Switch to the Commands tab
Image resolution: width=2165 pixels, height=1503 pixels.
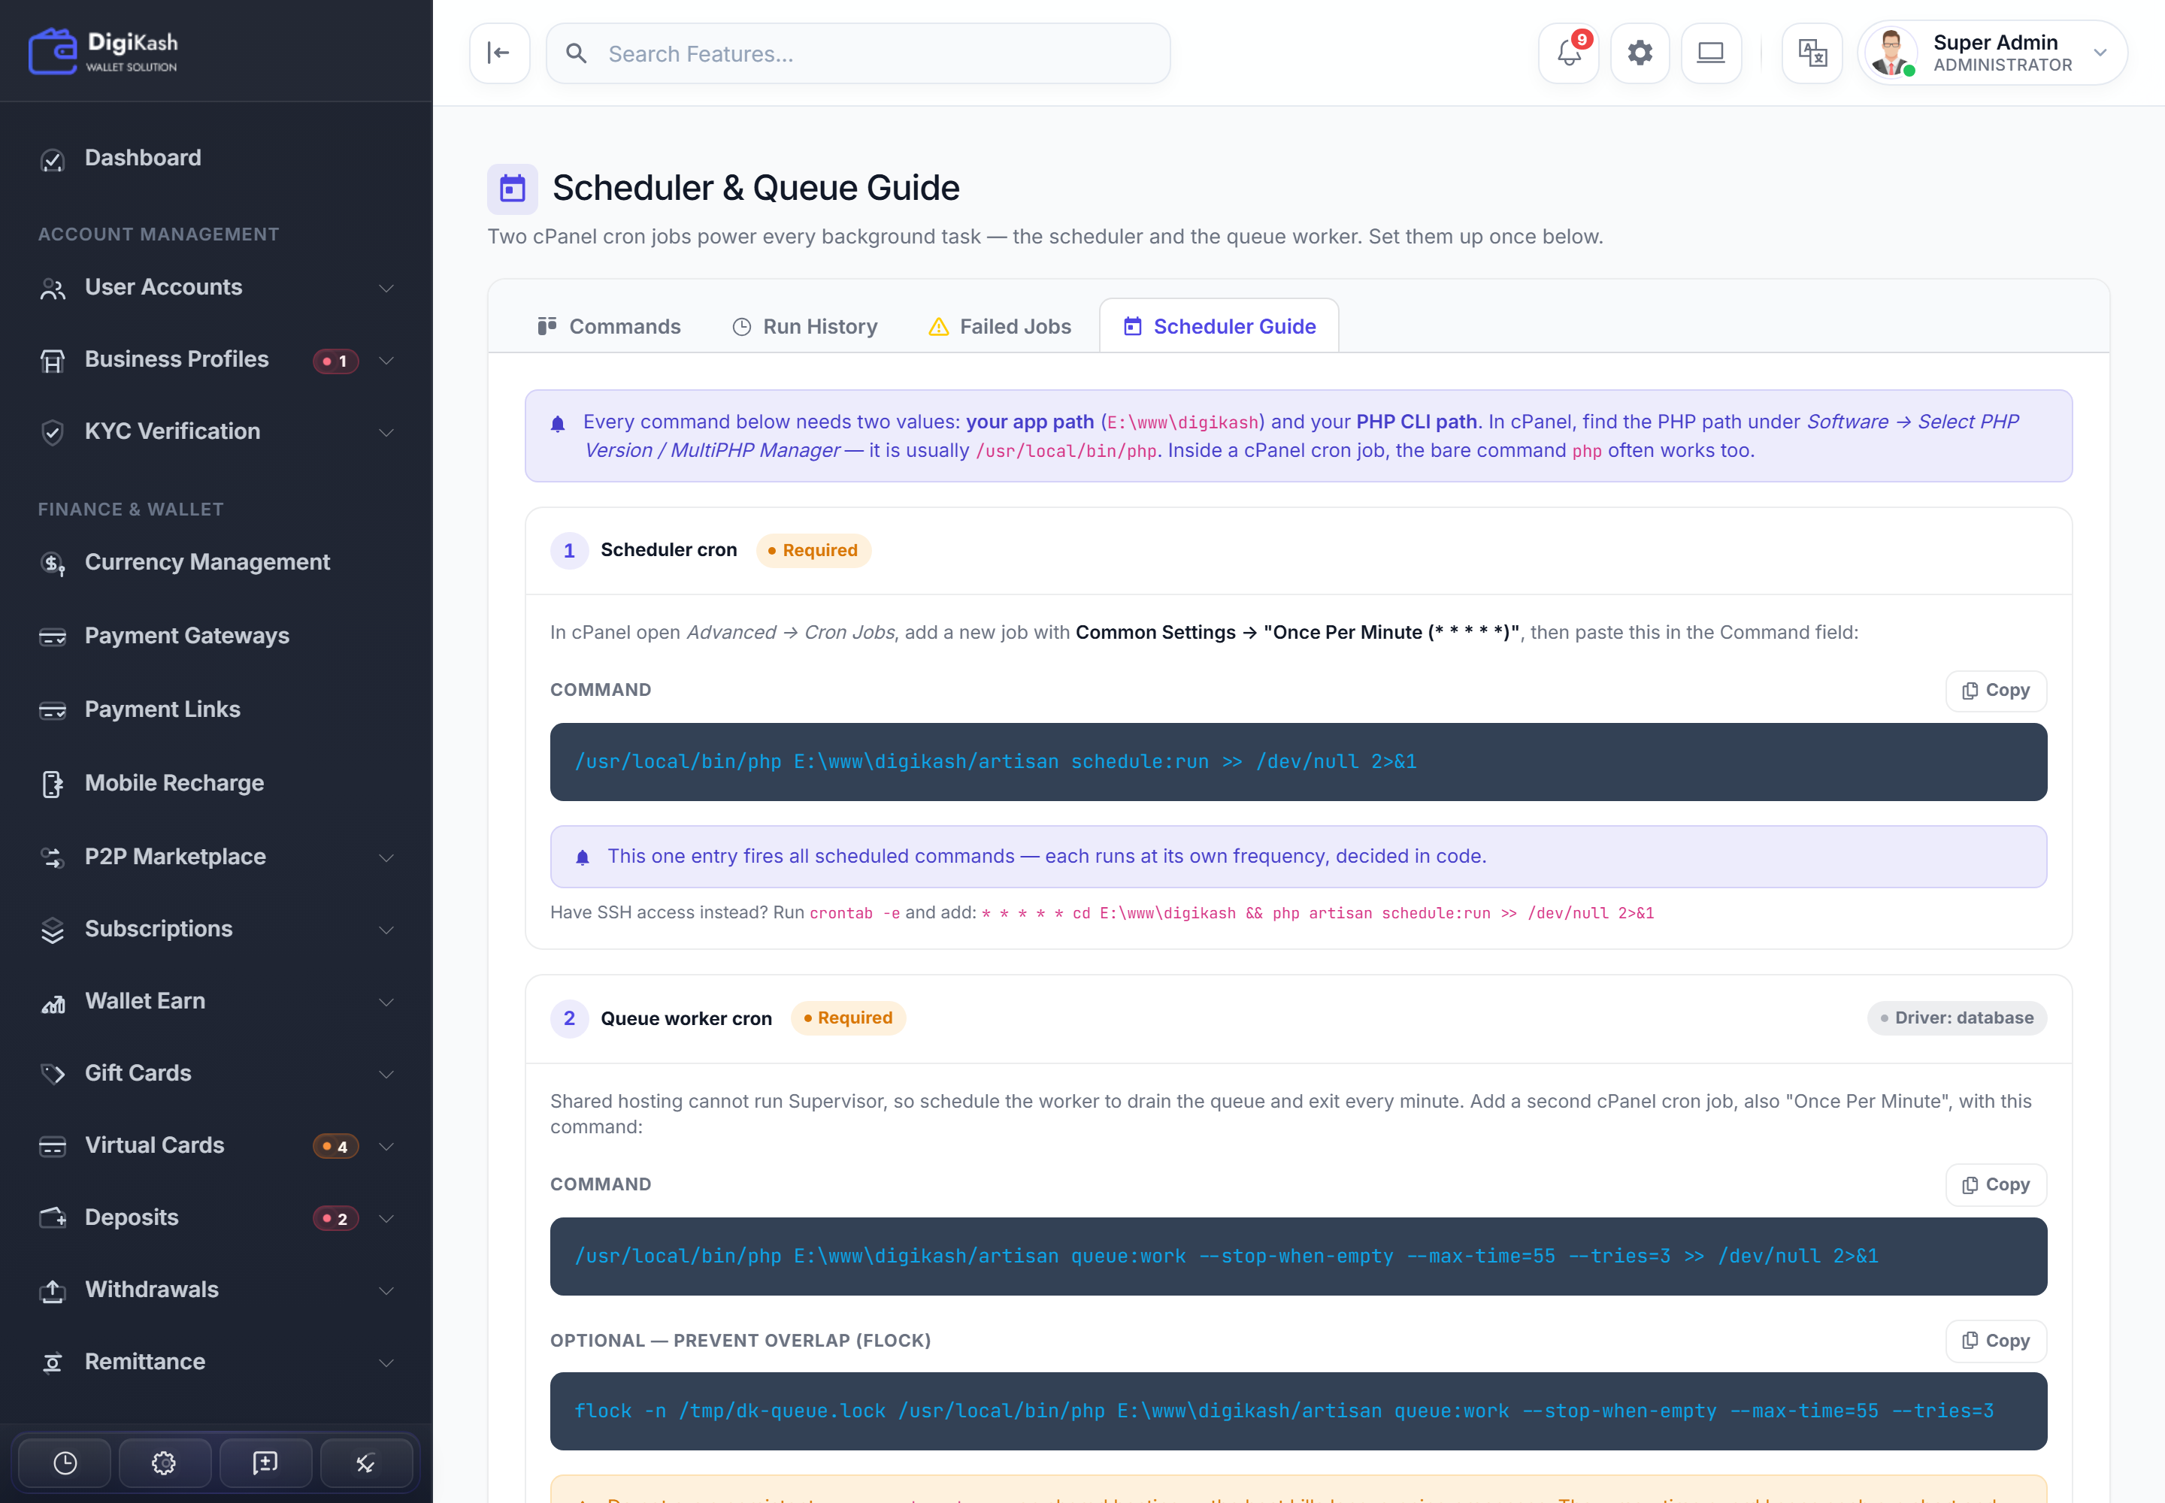point(609,326)
